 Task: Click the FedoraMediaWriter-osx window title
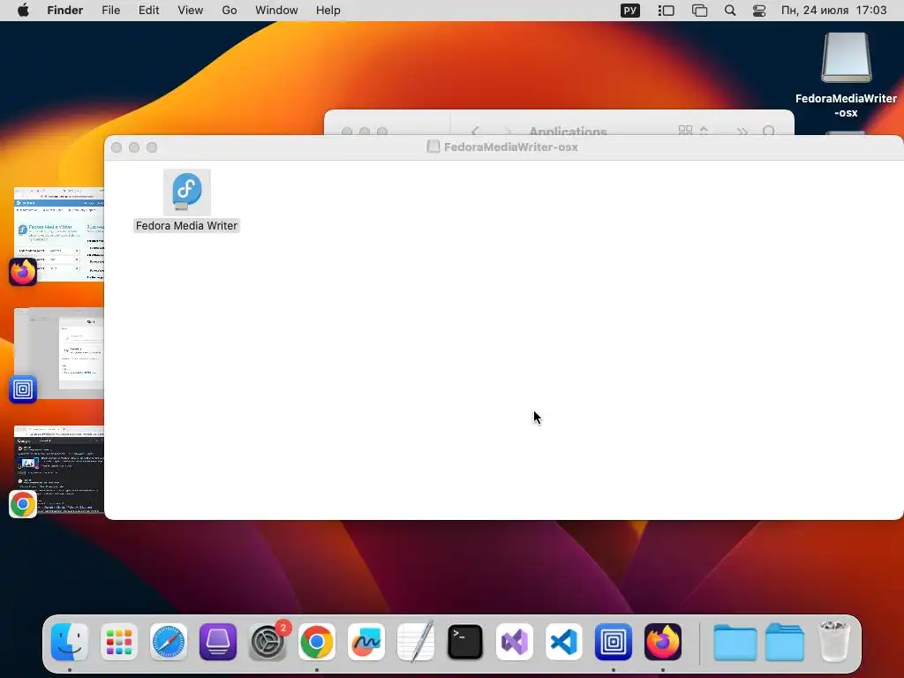[x=511, y=147]
